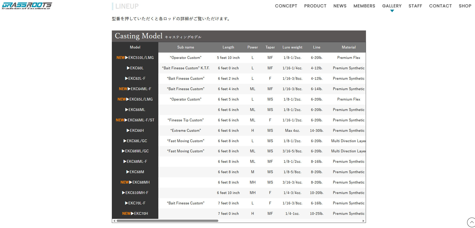Click the Grassroots logo
The width and height of the screenshot is (475, 228).
click(27, 6)
